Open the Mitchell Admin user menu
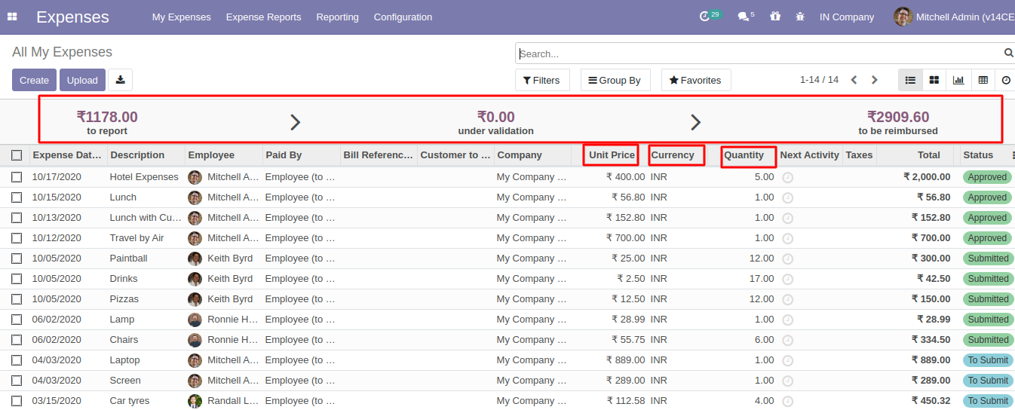Screen dimensions: 1015x410 (954, 17)
